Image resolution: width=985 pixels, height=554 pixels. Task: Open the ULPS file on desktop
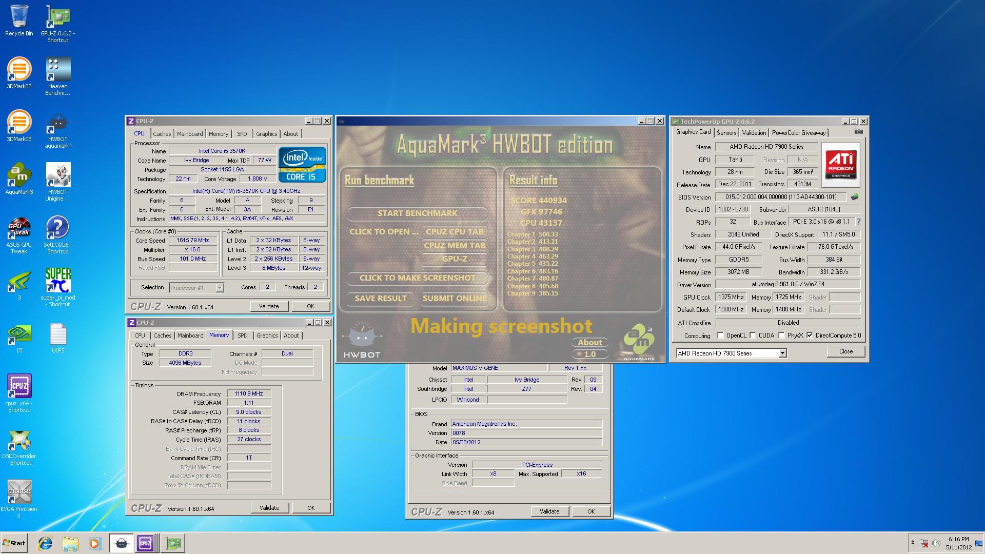coord(58,338)
